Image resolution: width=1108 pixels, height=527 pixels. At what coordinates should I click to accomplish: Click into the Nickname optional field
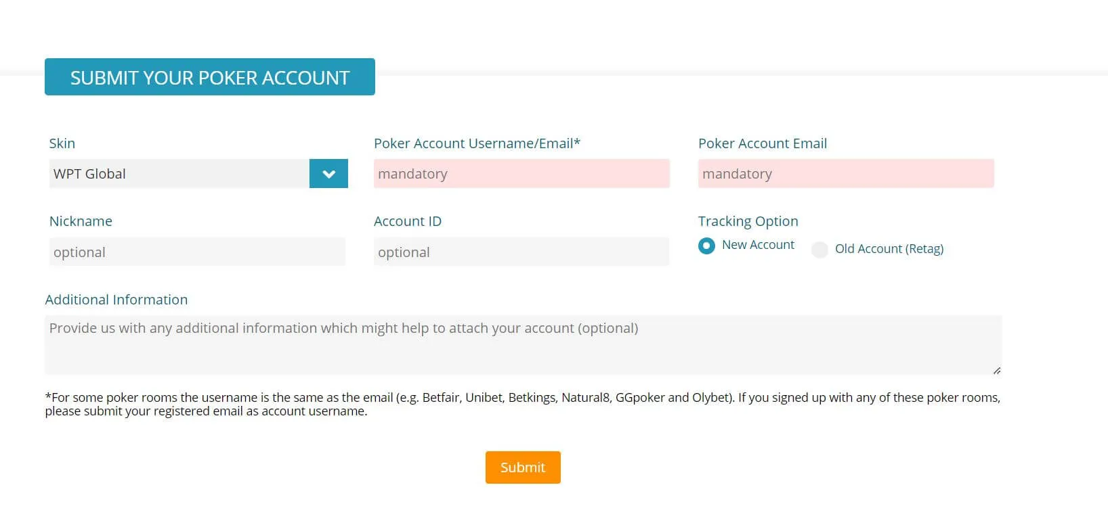coord(197,252)
